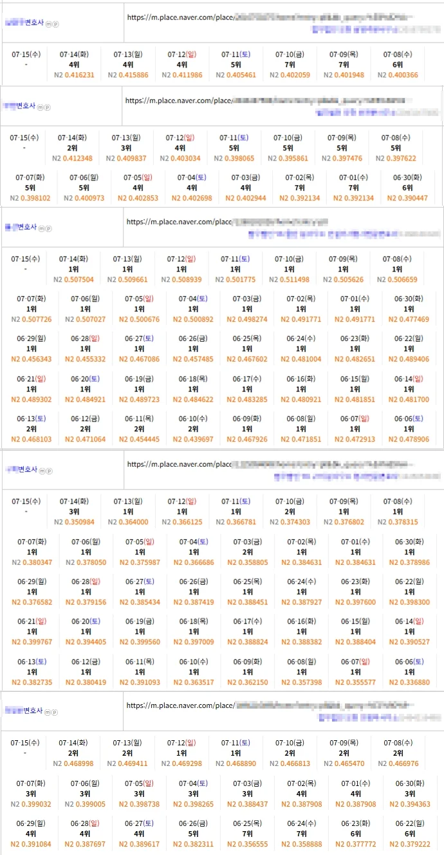Viewport: 444px width, 855px height.
Task: Click the p icon in the listing scoring 0.412348
Action: (47, 107)
